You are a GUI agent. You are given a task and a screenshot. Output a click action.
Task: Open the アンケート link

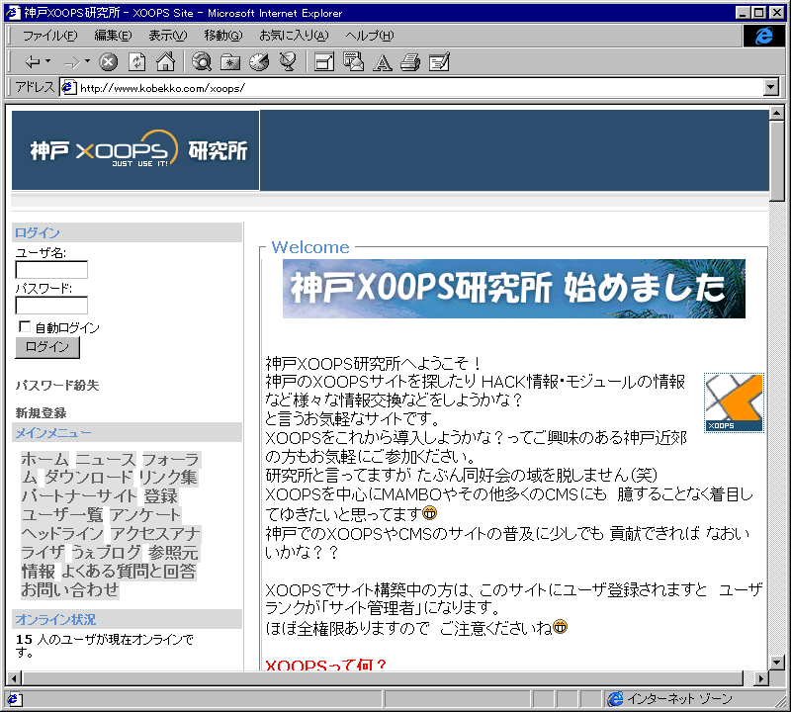(145, 514)
